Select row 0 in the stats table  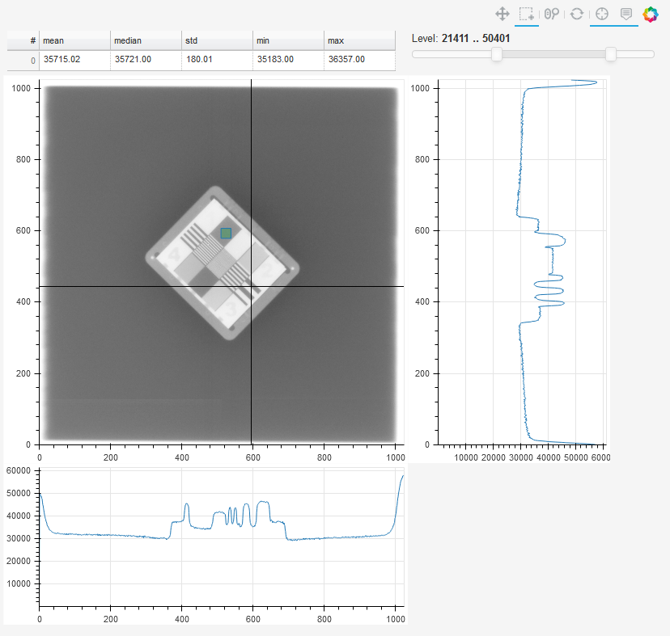201,60
